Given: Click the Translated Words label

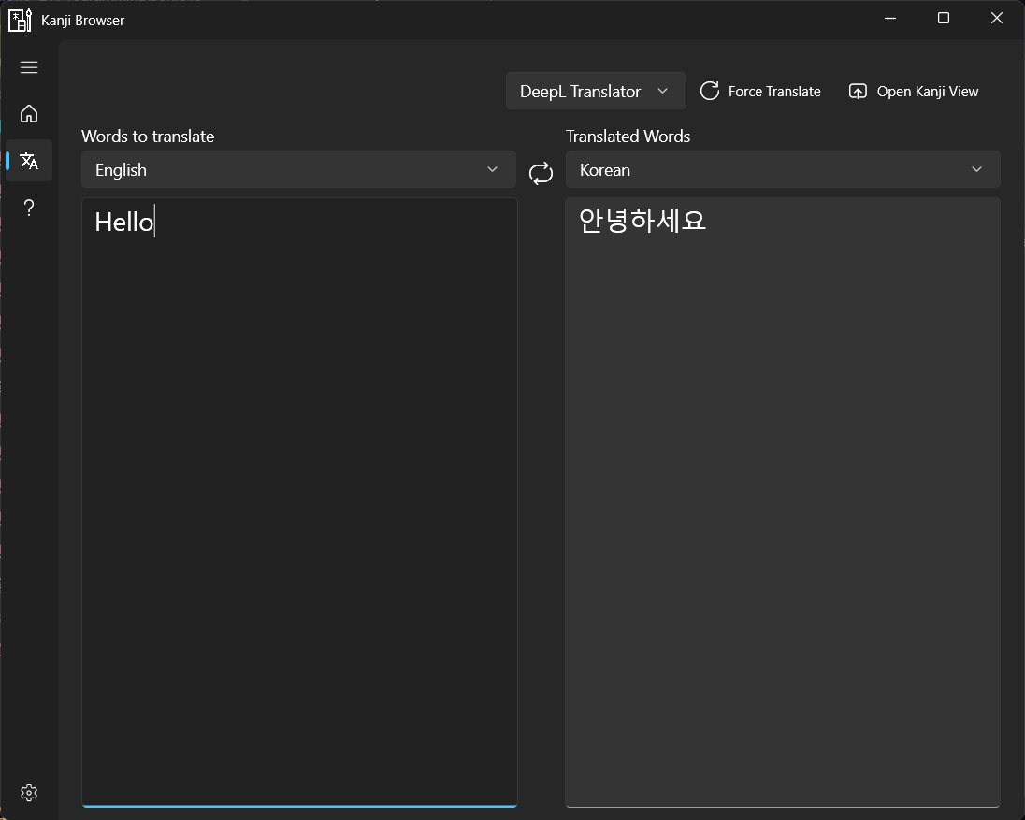Looking at the screenshot, I should point(628,137).
